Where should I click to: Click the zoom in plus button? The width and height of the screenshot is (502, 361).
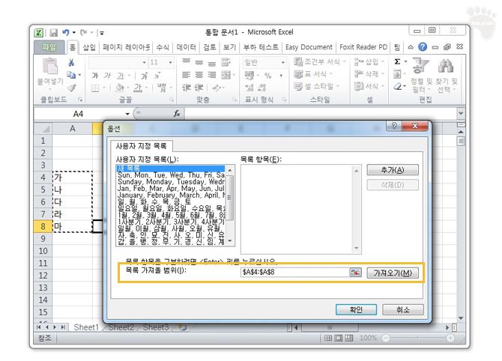[450, 338]
